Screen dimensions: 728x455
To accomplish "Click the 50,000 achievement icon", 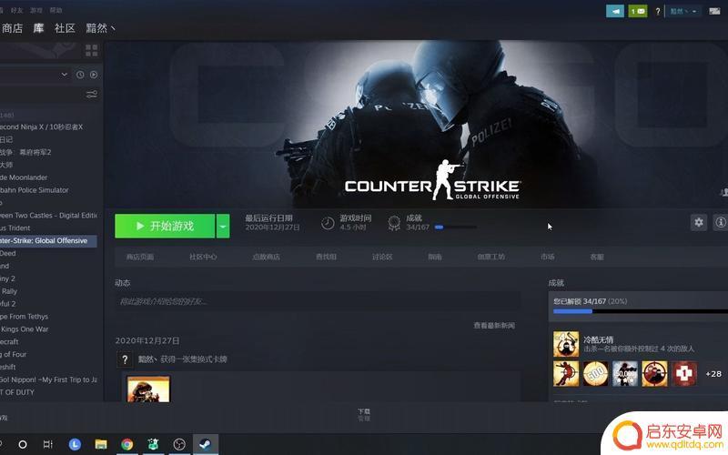I will tap(625, 374).
